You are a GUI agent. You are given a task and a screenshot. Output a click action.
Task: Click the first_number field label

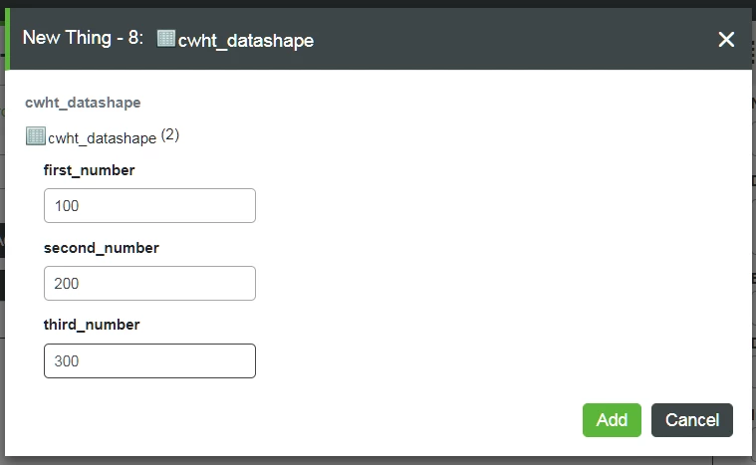pyautogui.click(x=90, y=170)
